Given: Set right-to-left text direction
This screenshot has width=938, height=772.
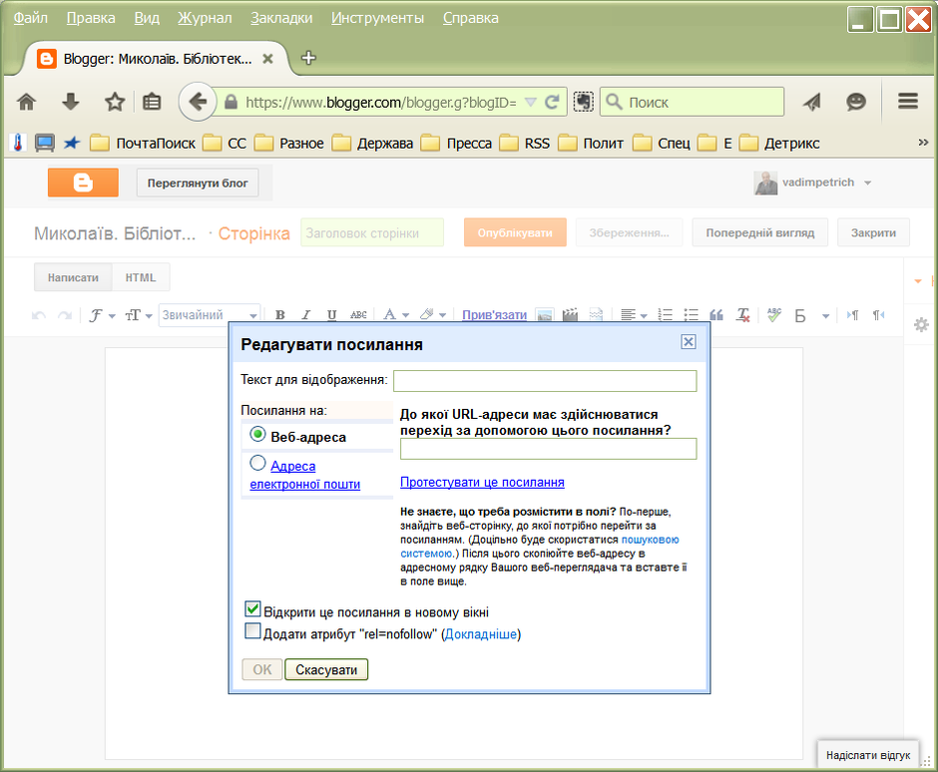Looking at the screenshot, I should (878, 315).
